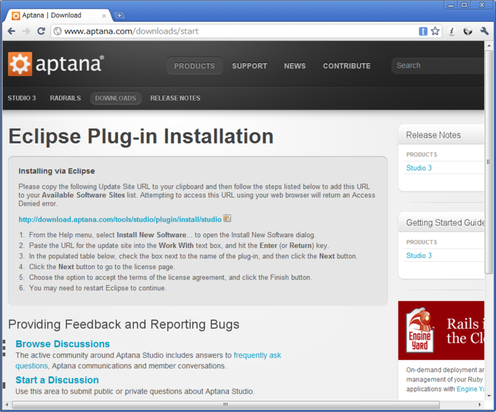Click the site info globe in address bar
The height and width of the screenshot is (412, 496).
point(58,31)
